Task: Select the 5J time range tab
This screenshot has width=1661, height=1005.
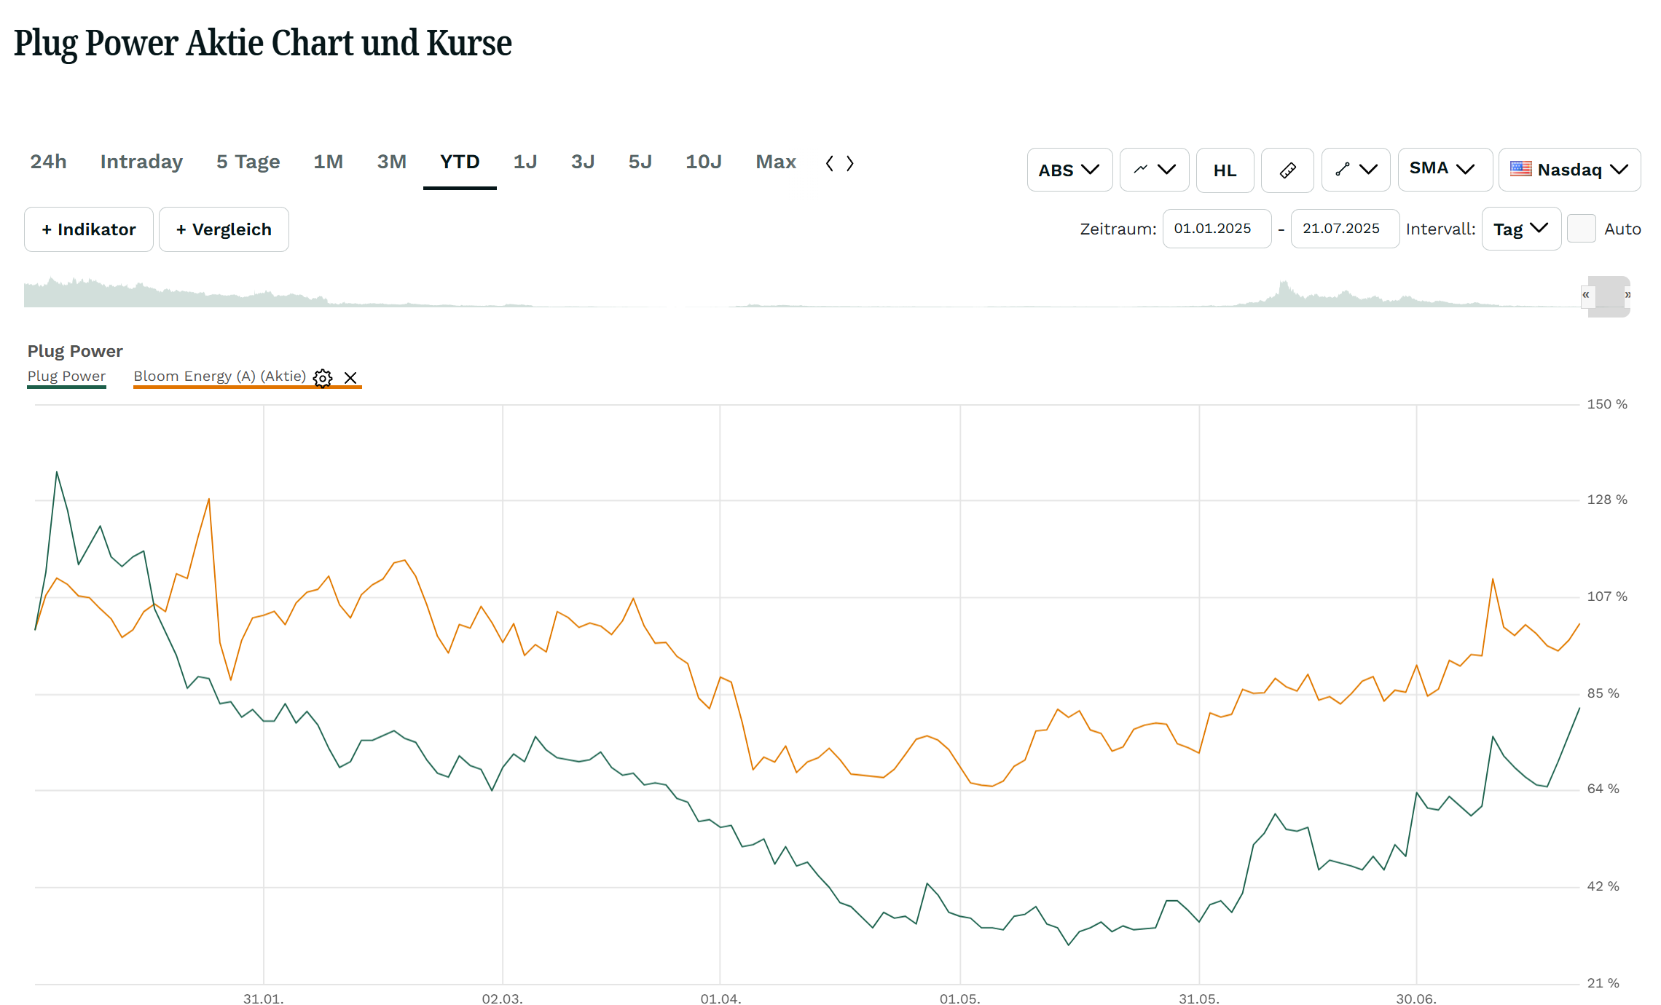Action: (640, 162)
